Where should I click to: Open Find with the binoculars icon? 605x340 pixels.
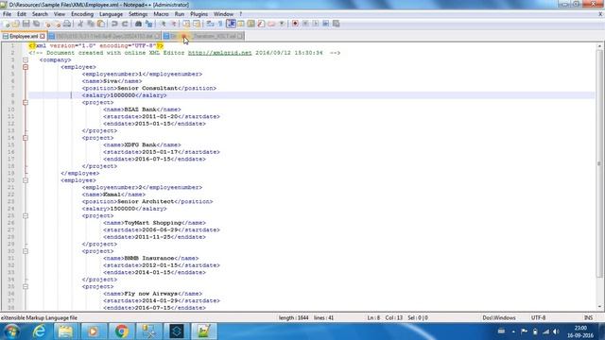click(x=139, y=24)
